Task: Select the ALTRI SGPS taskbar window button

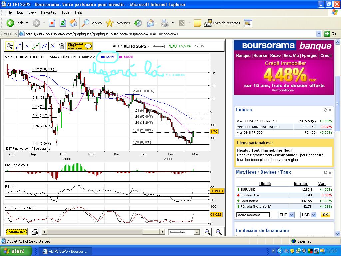Action: (65, 251)
